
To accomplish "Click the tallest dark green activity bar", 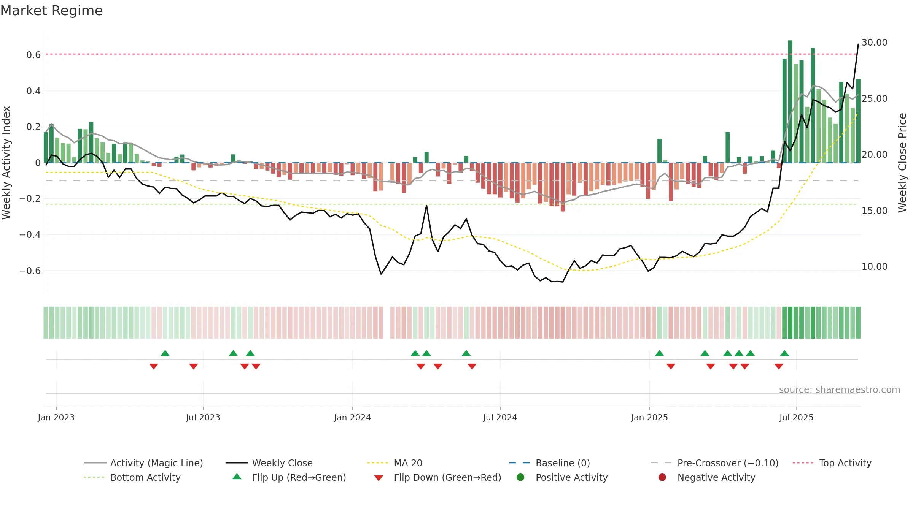I will click(790, 101).
